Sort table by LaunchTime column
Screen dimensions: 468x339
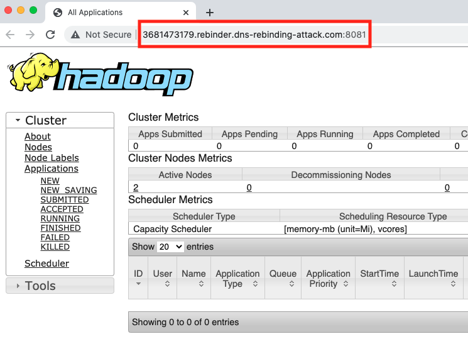coord(433,278)
